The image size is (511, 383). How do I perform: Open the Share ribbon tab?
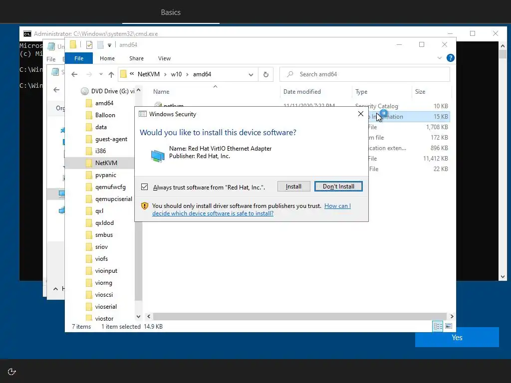[136, 58]
